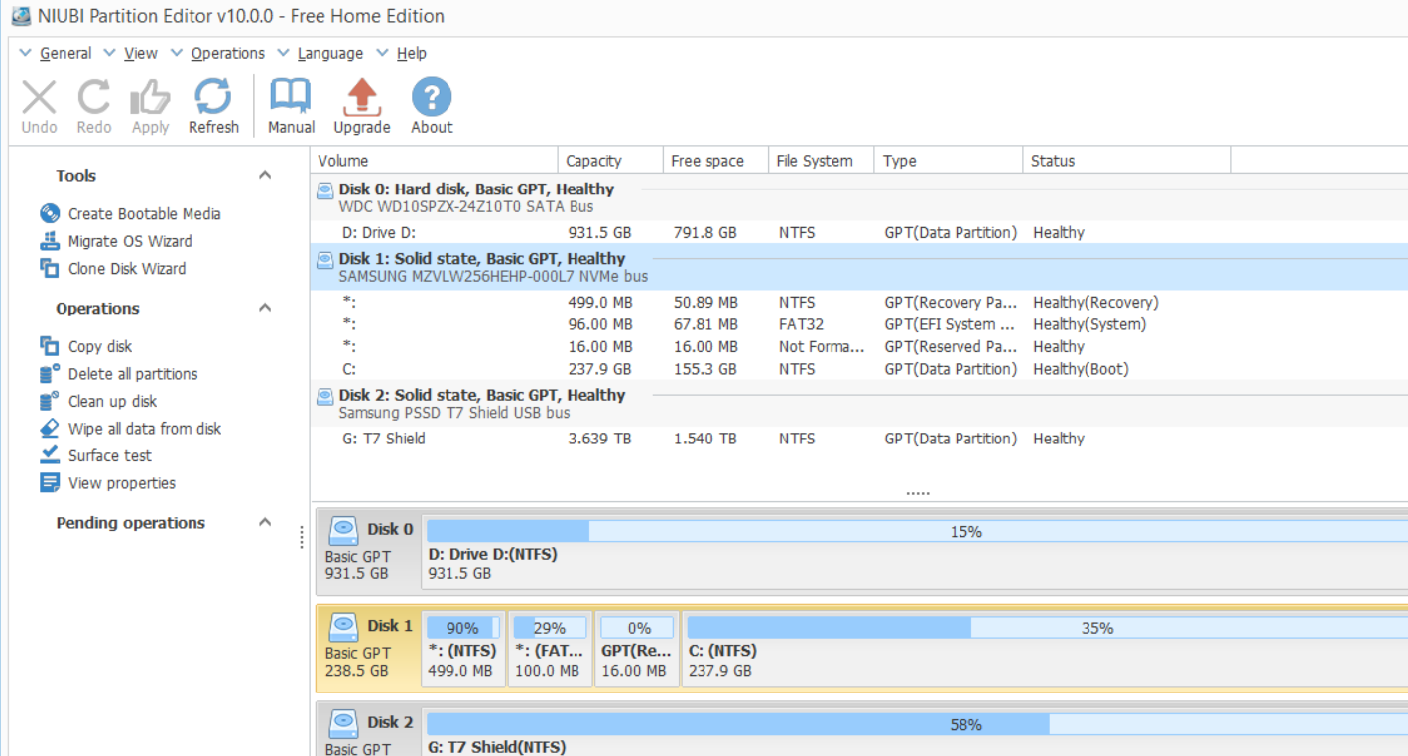1408x756 pixels.
Task: Click the Delete all partitions icon
Action: point(50,374)
